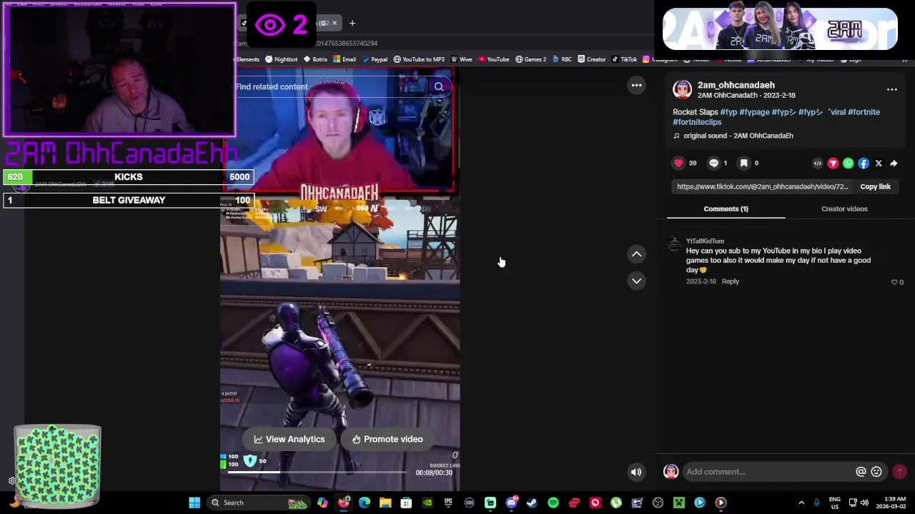Click the #fortnite hashtag
The width and height of the screenshot is (915, 514).
click(864, 112)
